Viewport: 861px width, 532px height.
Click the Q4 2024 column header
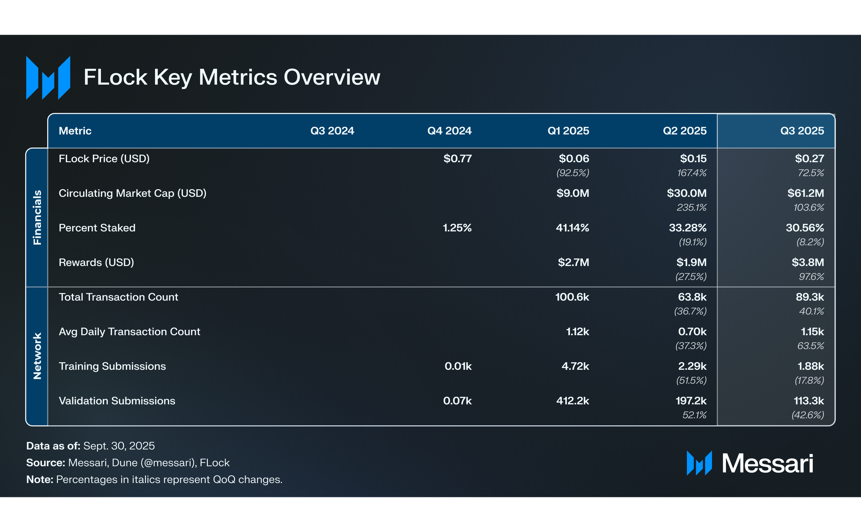coord(449,131)
